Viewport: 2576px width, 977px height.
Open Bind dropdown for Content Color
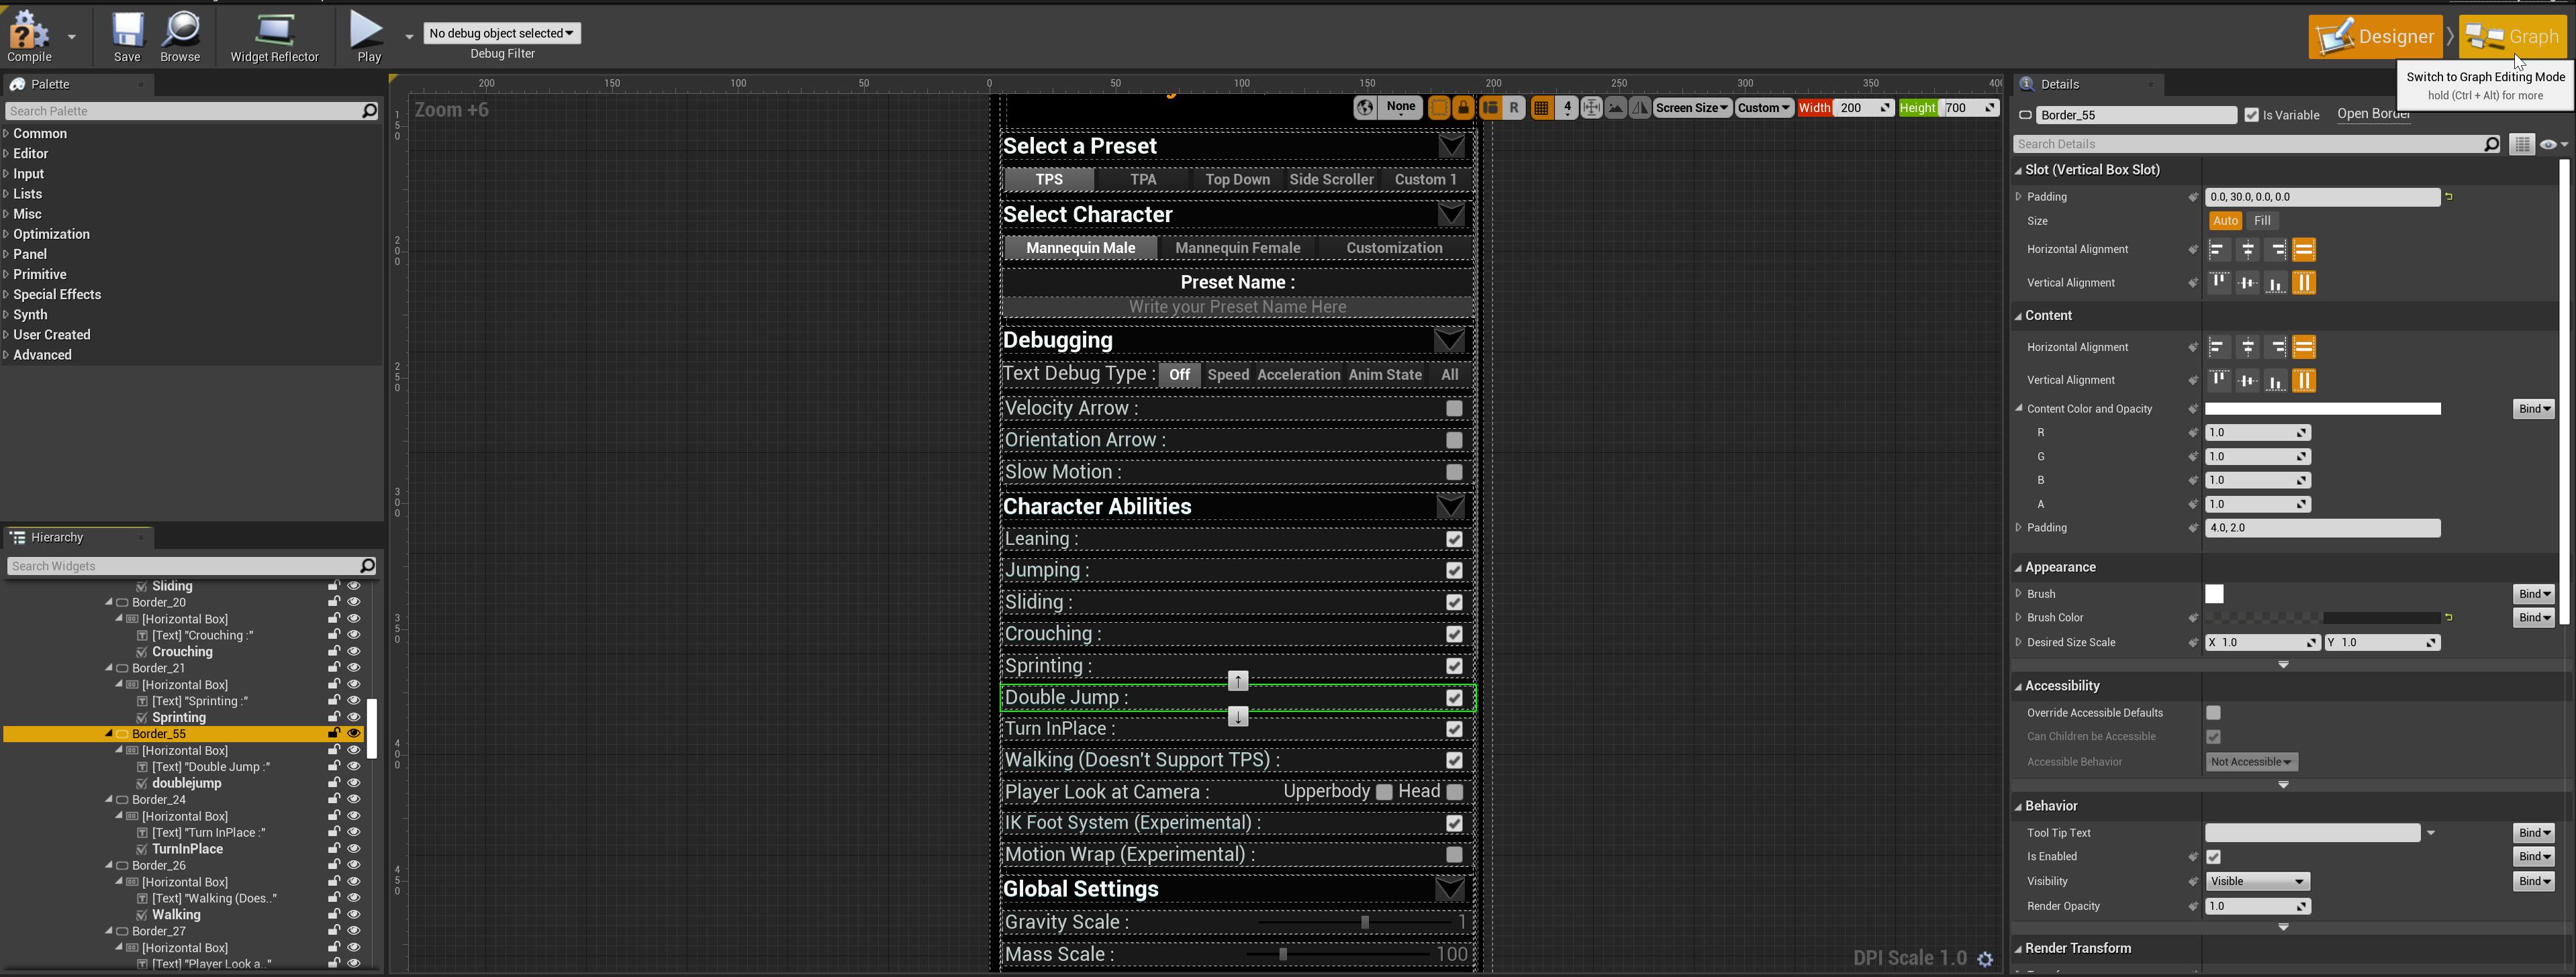2533,409
